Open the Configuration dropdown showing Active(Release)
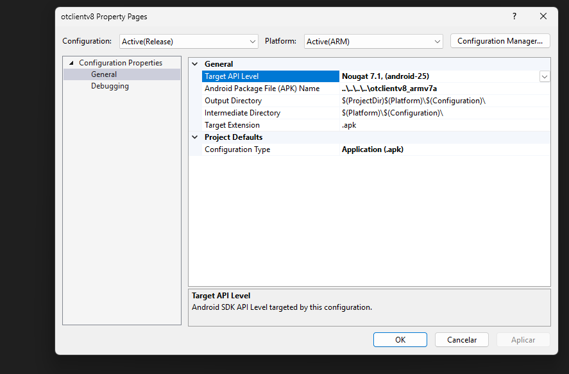 click(189, 41)
